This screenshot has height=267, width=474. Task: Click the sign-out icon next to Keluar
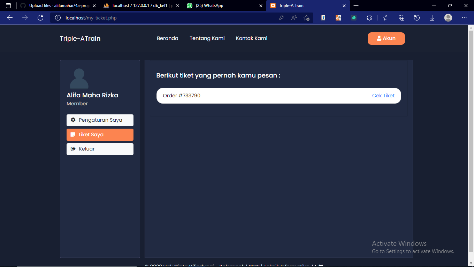point(73,149)
